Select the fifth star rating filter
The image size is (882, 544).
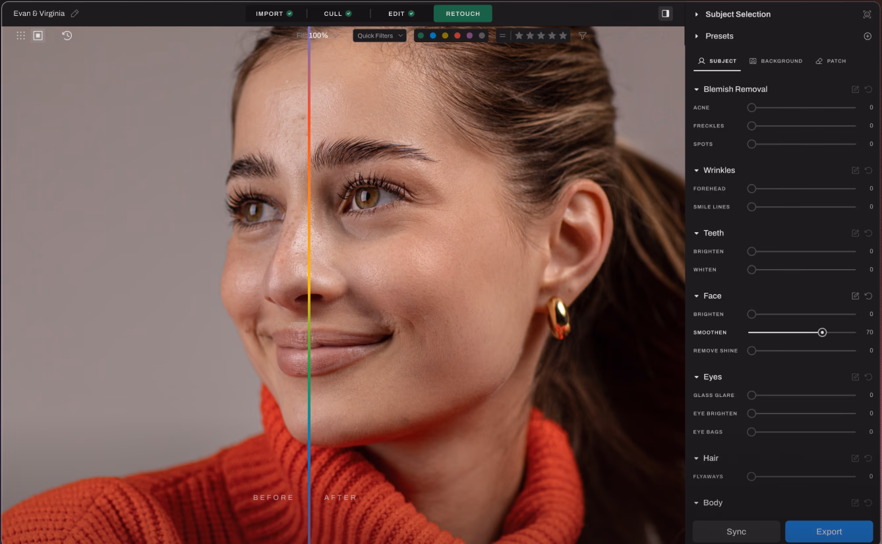(x=563, y=36)
